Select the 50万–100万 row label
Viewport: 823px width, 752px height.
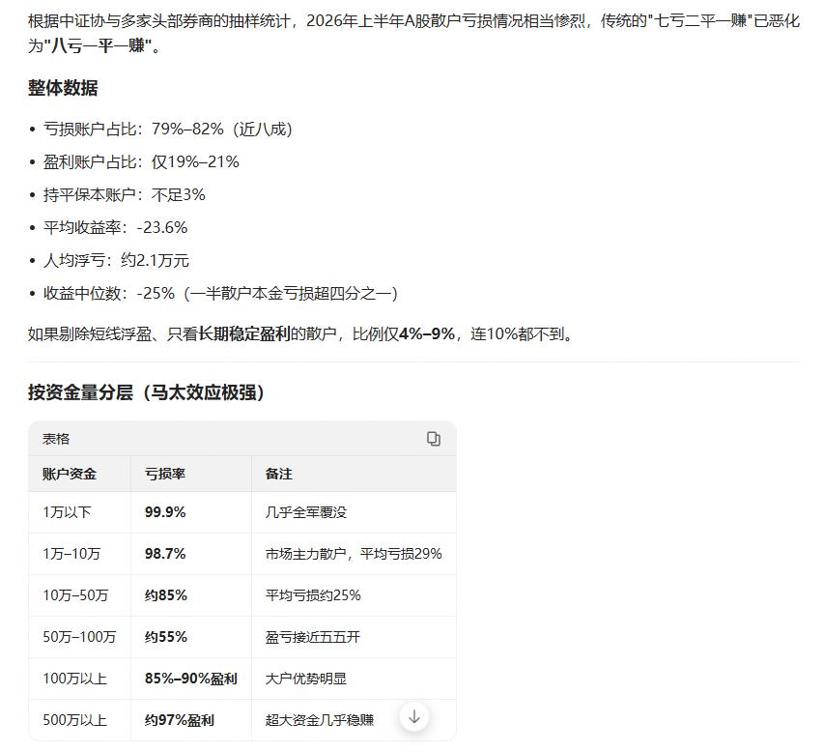(x=79, y=637)
